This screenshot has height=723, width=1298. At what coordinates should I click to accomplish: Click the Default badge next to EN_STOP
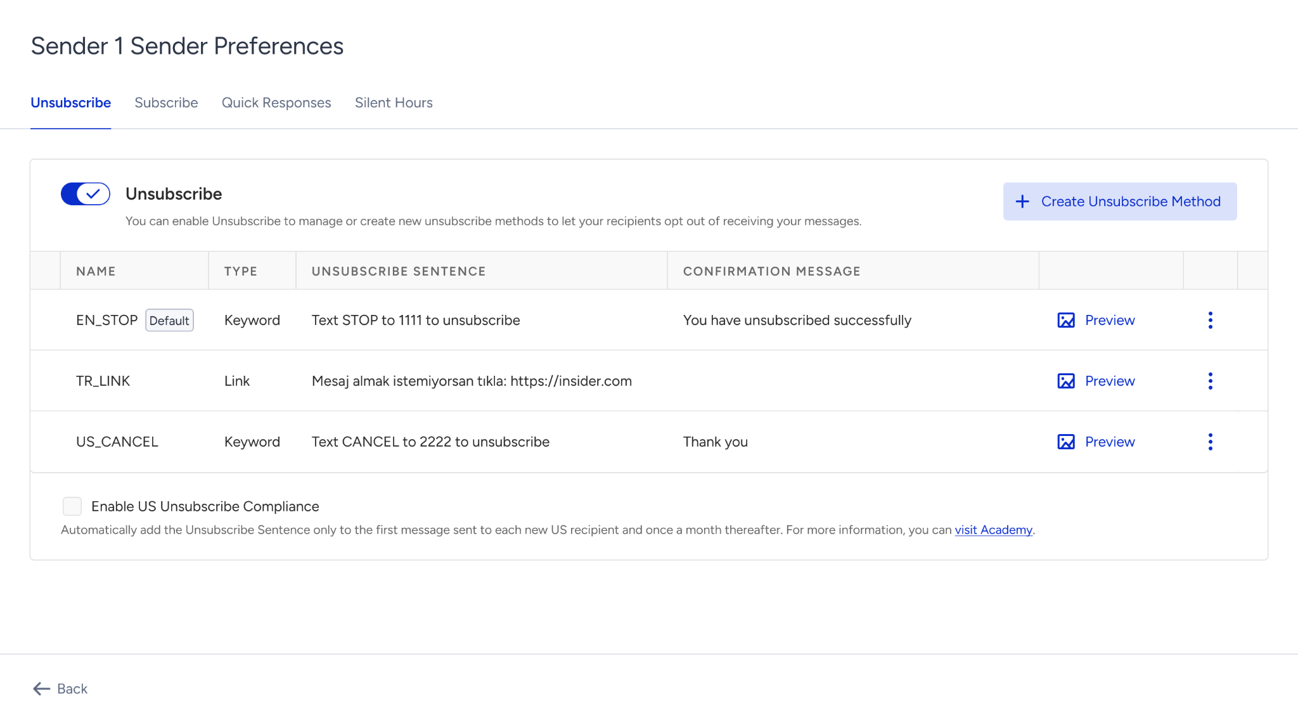[169, 320]
